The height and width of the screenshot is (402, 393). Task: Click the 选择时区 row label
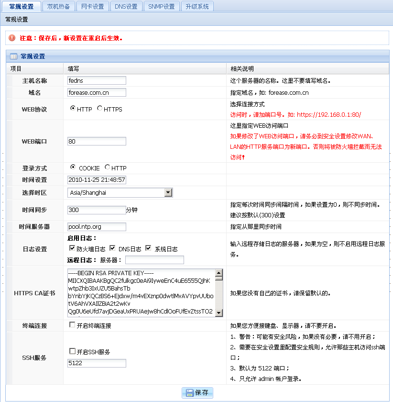pos(34,193)
